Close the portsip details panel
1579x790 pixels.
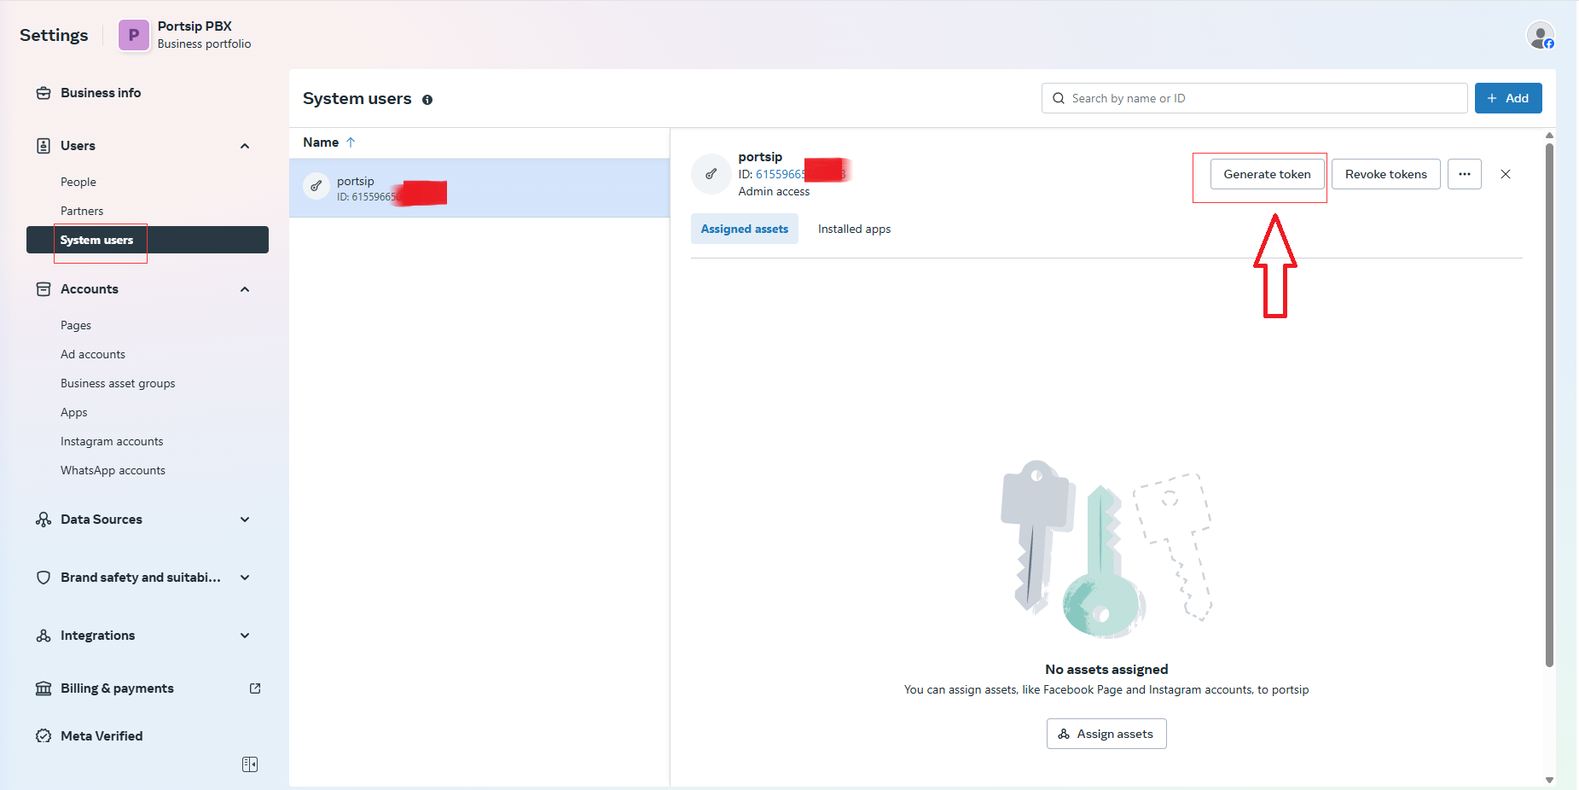tap(1506, 174)
